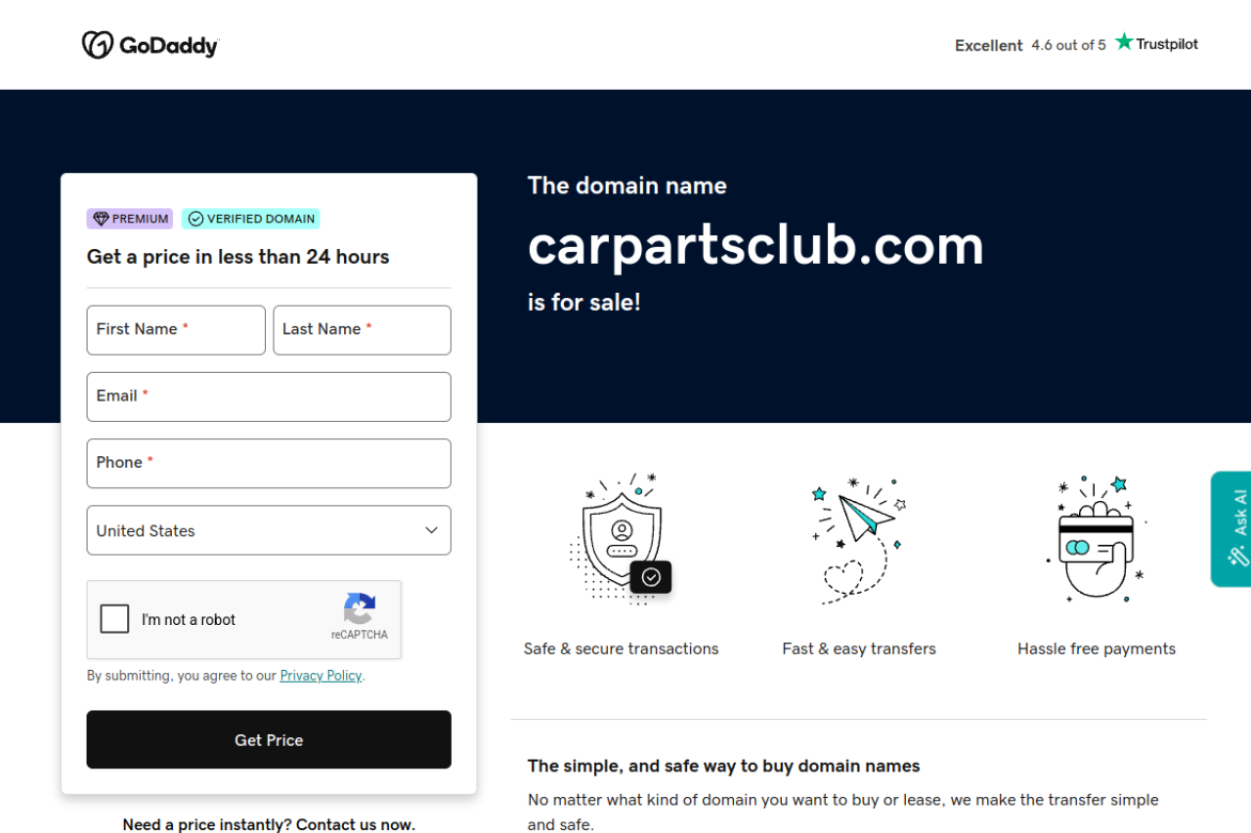Click the Premium diamond badge

(x=130, y=219)
